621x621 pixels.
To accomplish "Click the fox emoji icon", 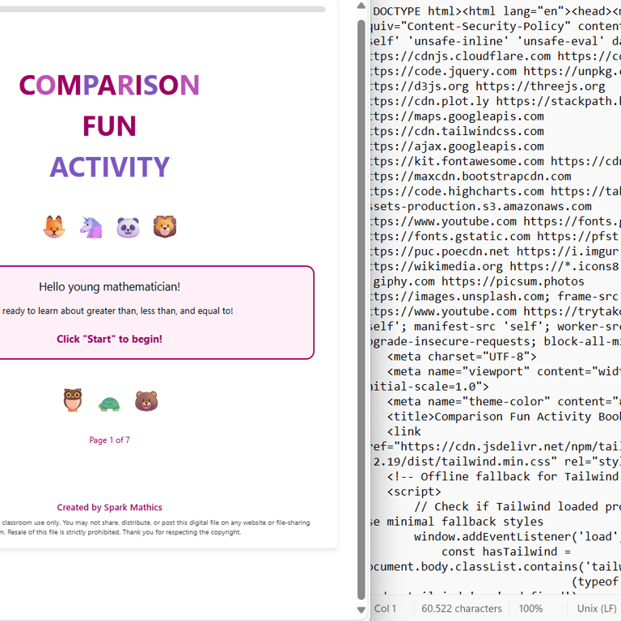I will coord(54,227).
